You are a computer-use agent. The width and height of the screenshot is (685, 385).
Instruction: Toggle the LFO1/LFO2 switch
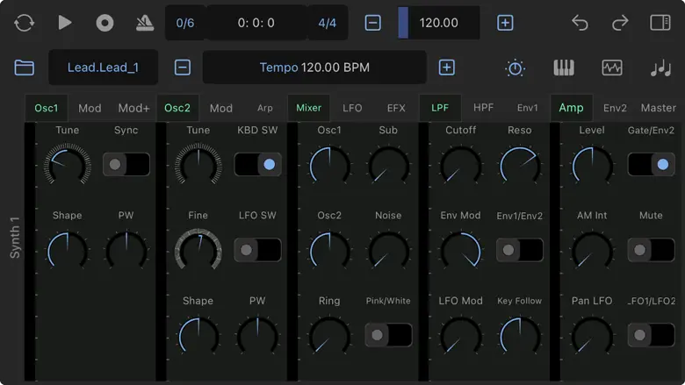click(x=651, y=335)
